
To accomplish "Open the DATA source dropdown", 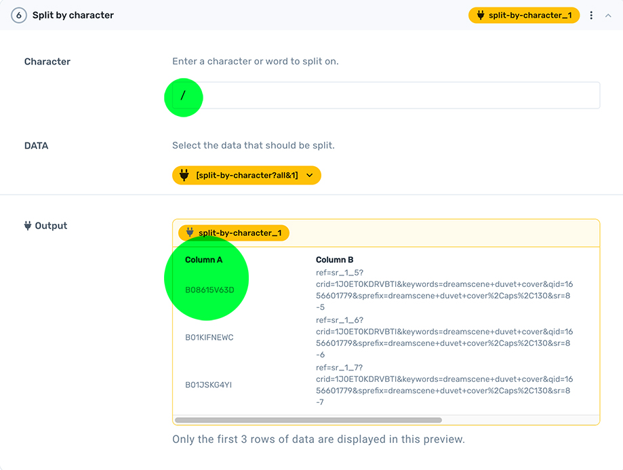I will 247,175.
